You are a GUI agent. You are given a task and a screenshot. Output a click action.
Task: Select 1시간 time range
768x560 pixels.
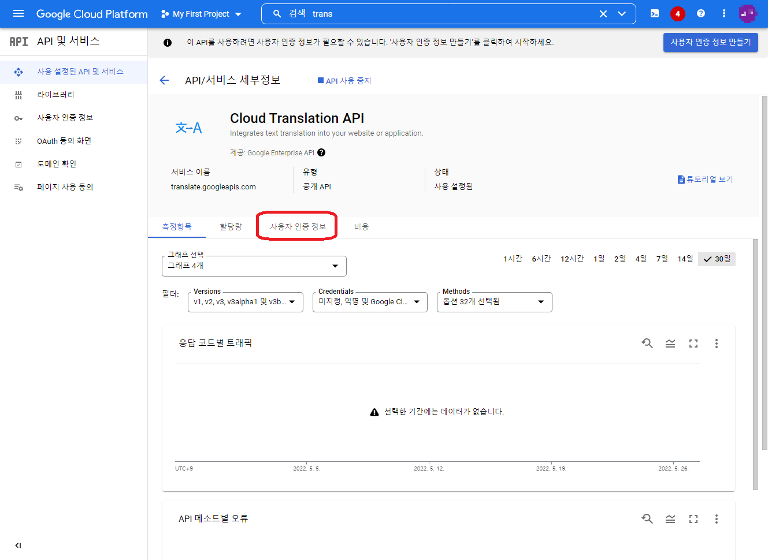click(x=513, y=259)
